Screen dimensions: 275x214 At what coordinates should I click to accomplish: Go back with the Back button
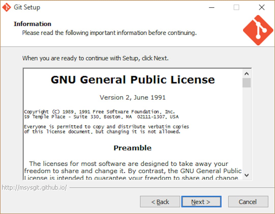coord(160,201)
